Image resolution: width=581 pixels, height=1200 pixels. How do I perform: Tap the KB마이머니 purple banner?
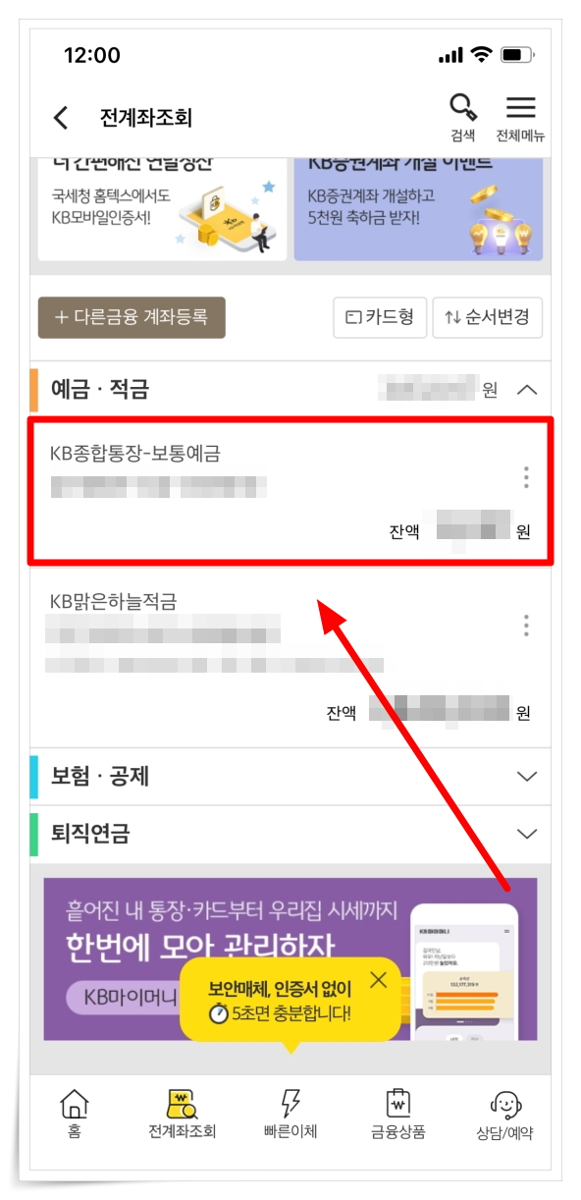(x=290, y=958)
